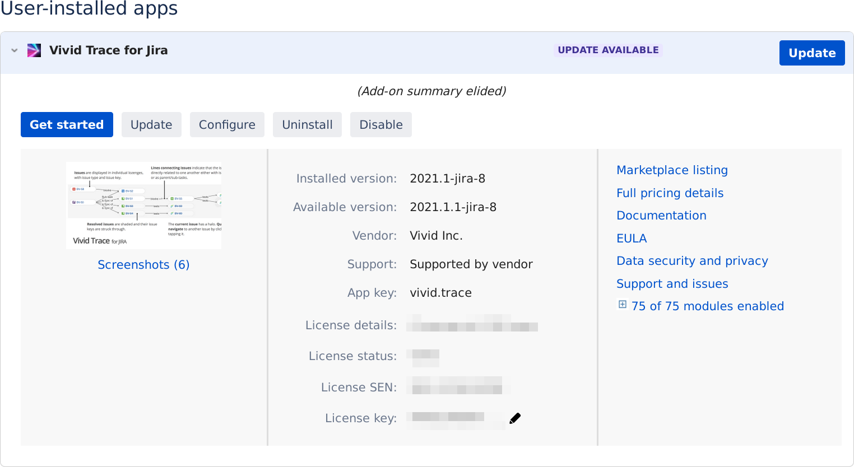
Task: Click the vendor name Vivid Inc.
Action: tap(436, 235)
